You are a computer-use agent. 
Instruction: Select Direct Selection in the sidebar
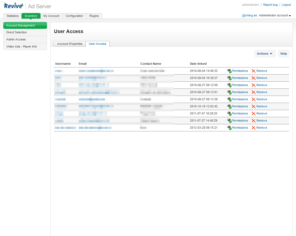(x=16, y=32)
